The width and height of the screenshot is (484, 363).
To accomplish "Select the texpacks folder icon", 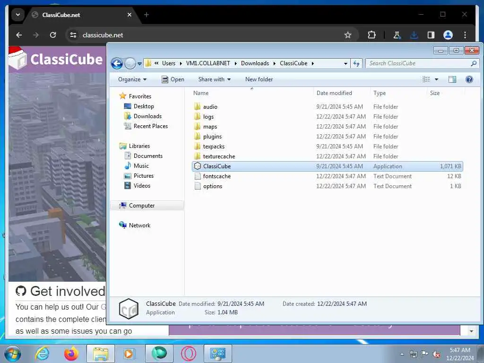I will [198, 146].
